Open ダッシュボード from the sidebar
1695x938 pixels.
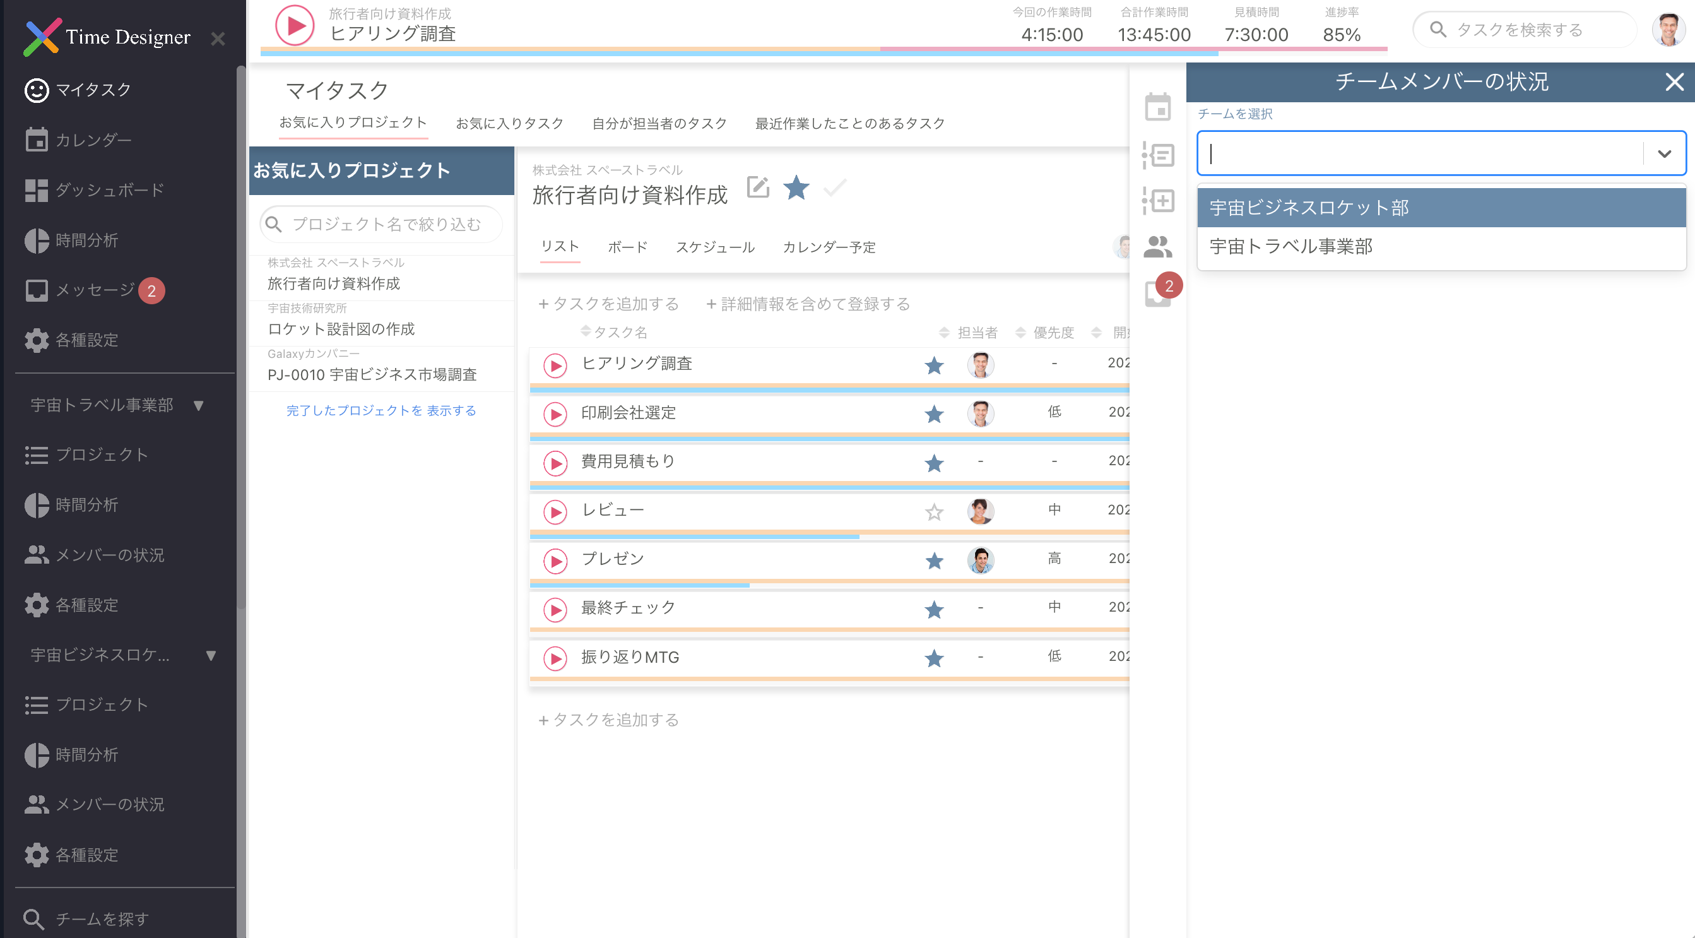pos(109,189)
